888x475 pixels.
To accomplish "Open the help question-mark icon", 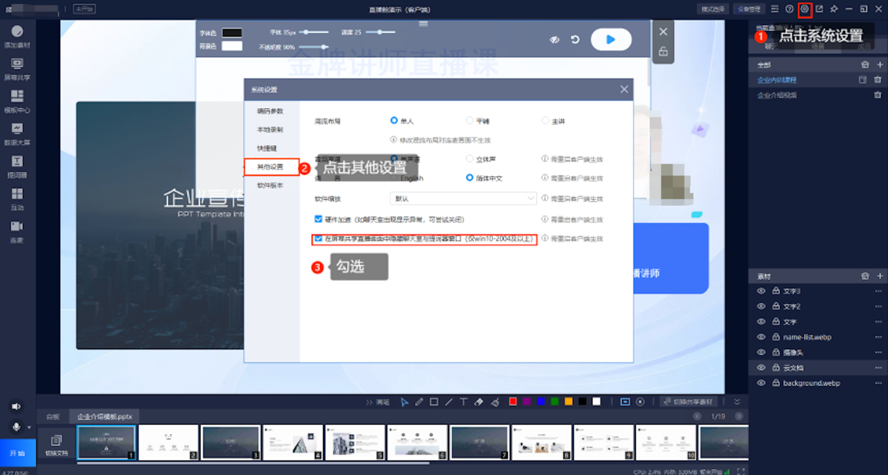I will point(789,9).
